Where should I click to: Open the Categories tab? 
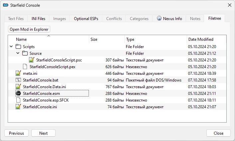[139, 18]
